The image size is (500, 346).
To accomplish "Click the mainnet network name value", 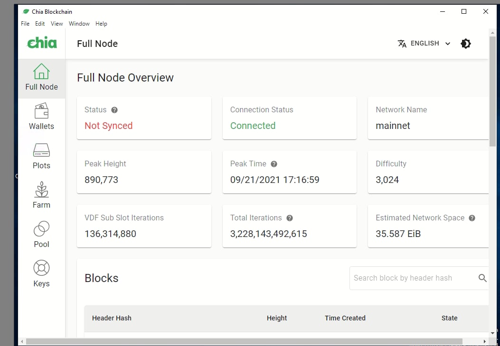I will click(x=393, y=126).
